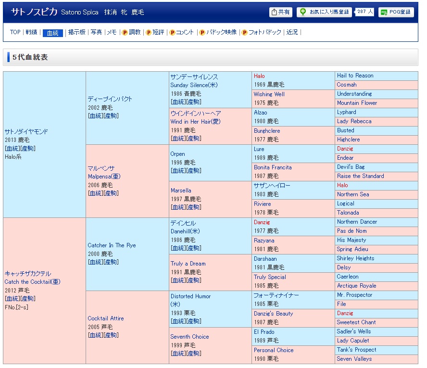Click the Mr. Prospector ancestor link
Image resolution: width=427 pixels, height=368 pixels.
(x=354, y=295)
